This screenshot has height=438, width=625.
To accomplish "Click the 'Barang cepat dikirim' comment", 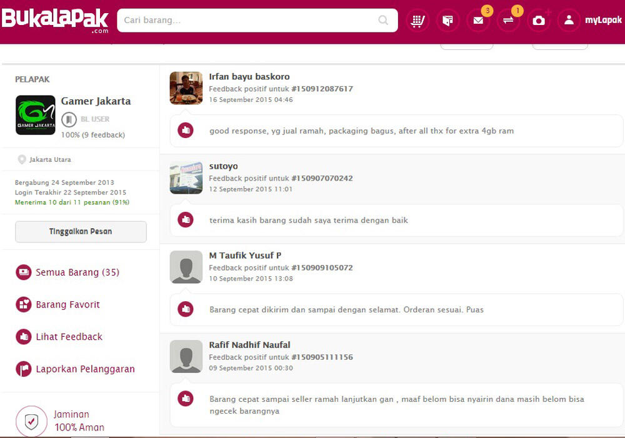I will (x=346, y=310).
